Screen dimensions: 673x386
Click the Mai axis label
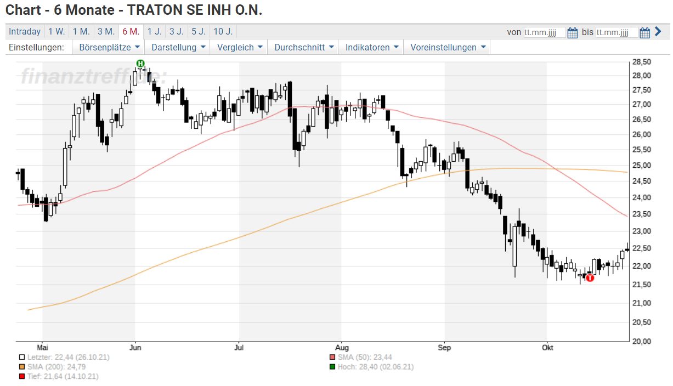(x=43, y=348)
